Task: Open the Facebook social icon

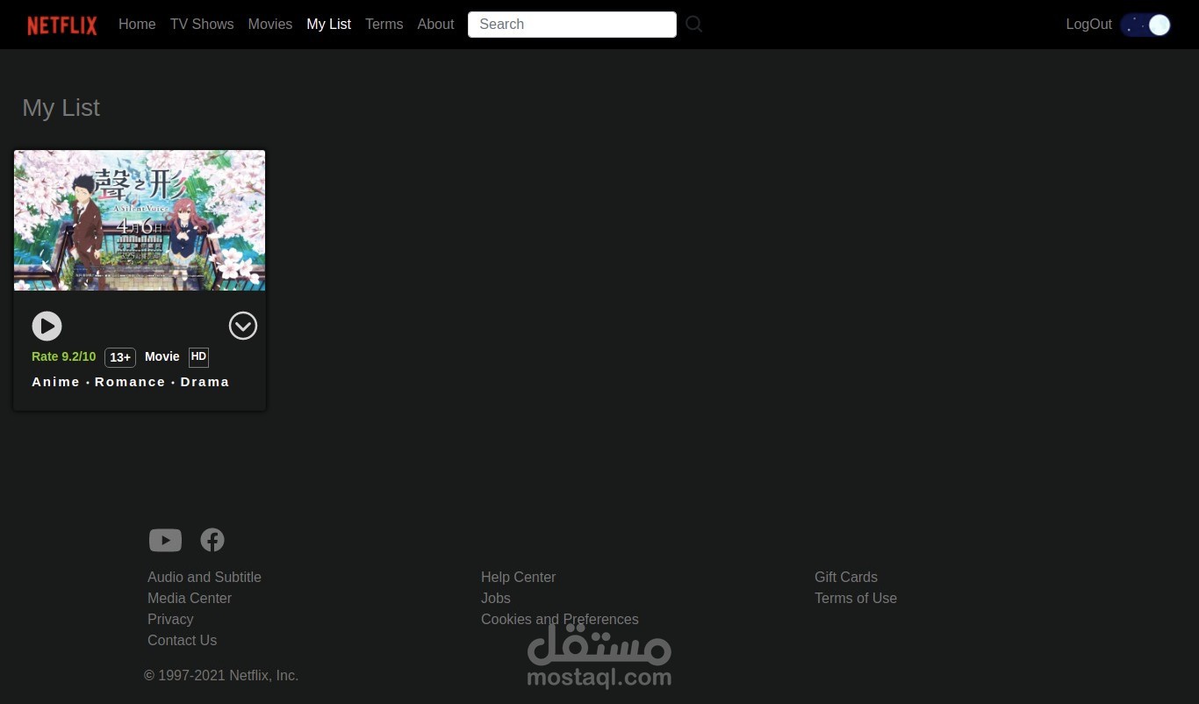Action: click(212, 540)
